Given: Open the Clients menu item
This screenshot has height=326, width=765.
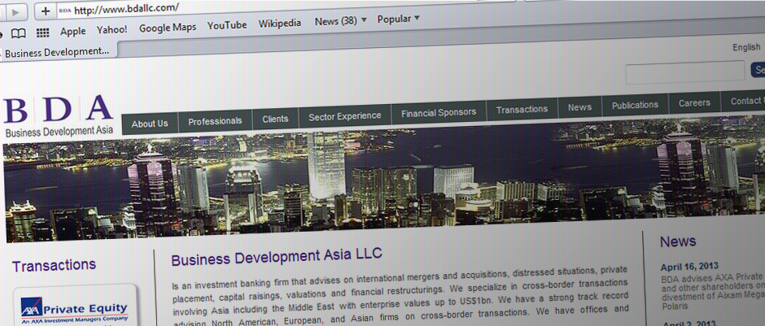Looking at the screenshot, I should pos(275,119).
